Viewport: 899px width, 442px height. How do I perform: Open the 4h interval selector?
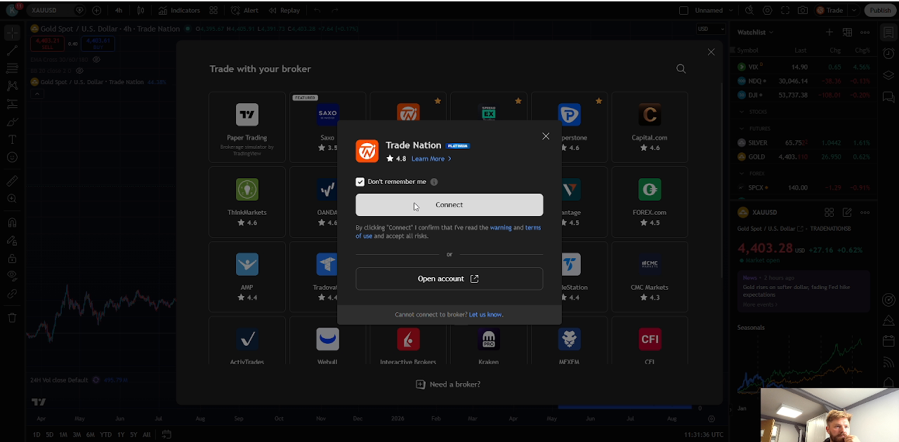(x=119, y=11)
